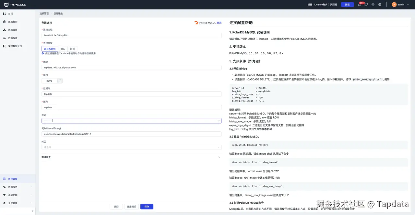Click the 系统管理 sidebar icon

point(4,203)
